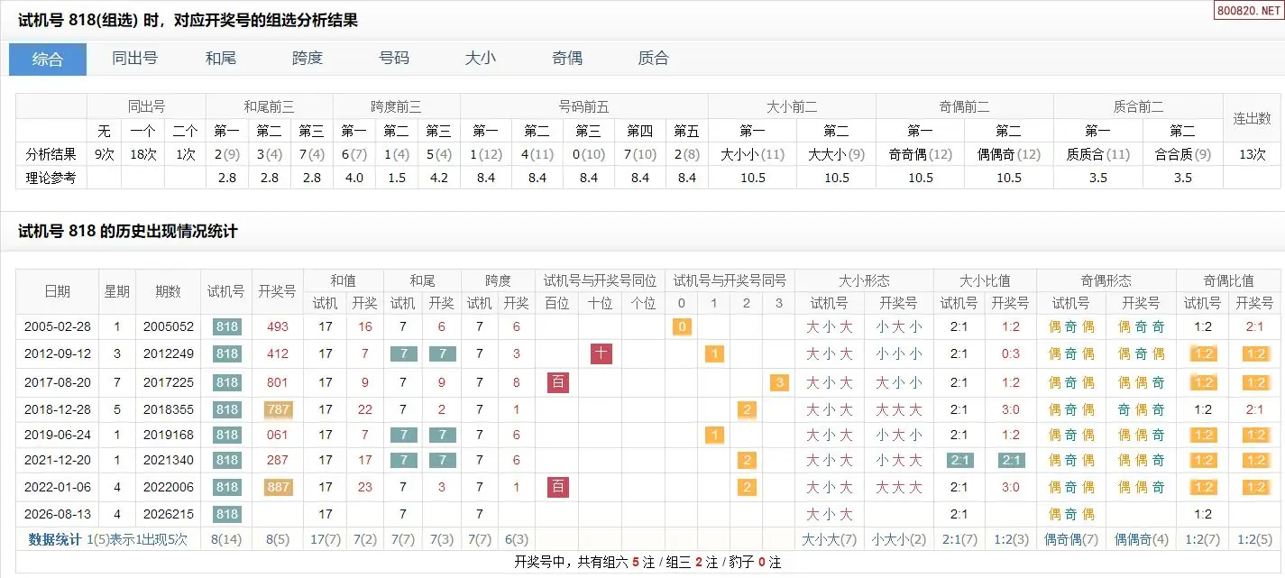
Task: Click the red 十 marker in row 2012249
Action: [x=601, y=354]
